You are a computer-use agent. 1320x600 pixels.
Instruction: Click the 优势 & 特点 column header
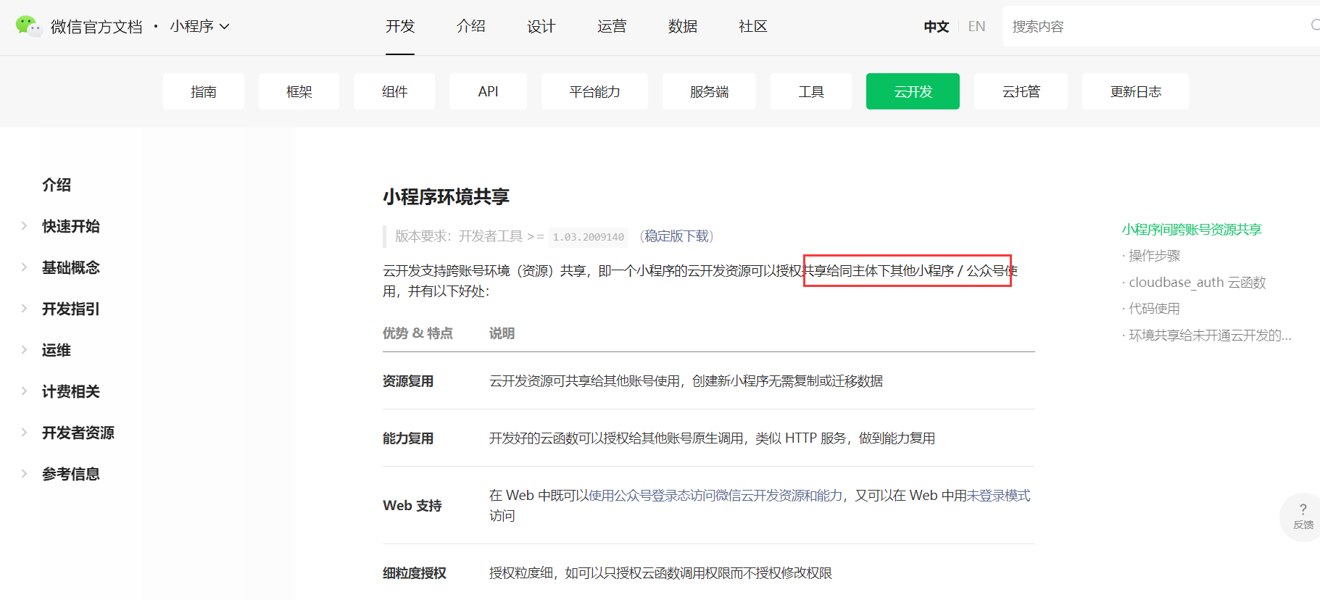point(418,333)
